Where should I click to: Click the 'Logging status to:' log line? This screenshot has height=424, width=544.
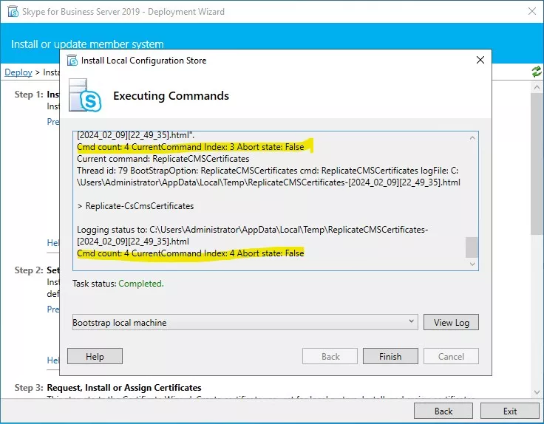coord(253,236)
